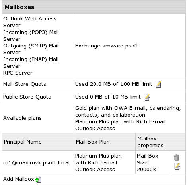Delete the m1@maximvk.psoft.local mailbox

tap(177, 158)
